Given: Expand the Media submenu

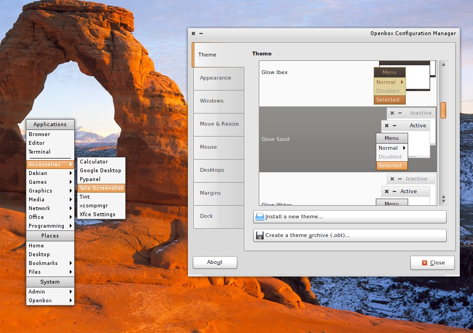Looking at the screenshot, I should [x=50, y=200].
